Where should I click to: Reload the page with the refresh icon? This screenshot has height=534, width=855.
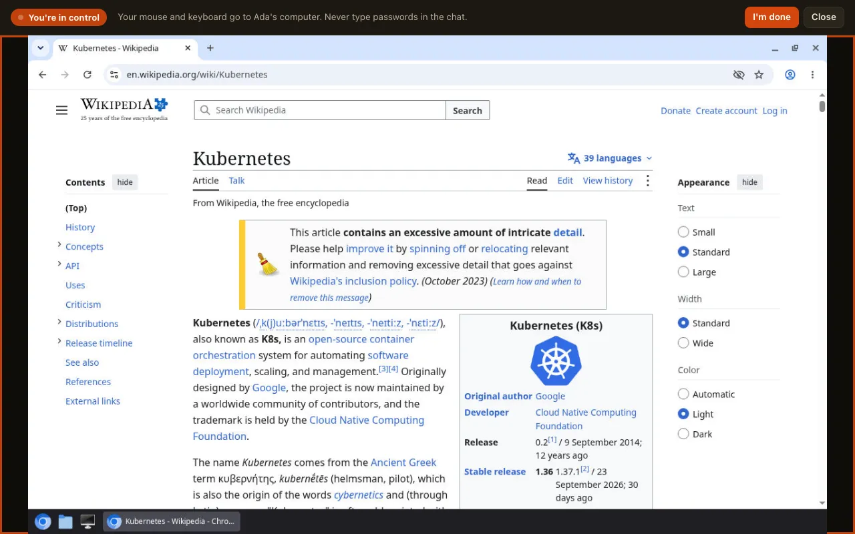87,75
